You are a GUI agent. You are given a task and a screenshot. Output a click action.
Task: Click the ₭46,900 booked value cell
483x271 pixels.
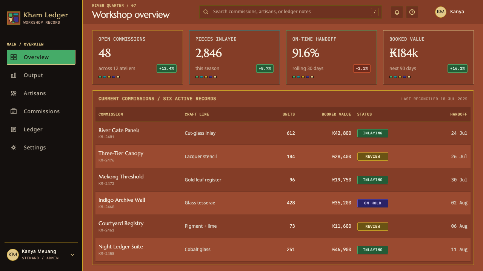pyautogui.click(x=341, y=250)
